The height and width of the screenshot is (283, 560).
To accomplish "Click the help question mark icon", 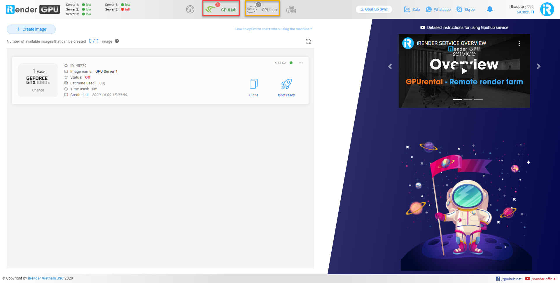I will tap(117, 41).
